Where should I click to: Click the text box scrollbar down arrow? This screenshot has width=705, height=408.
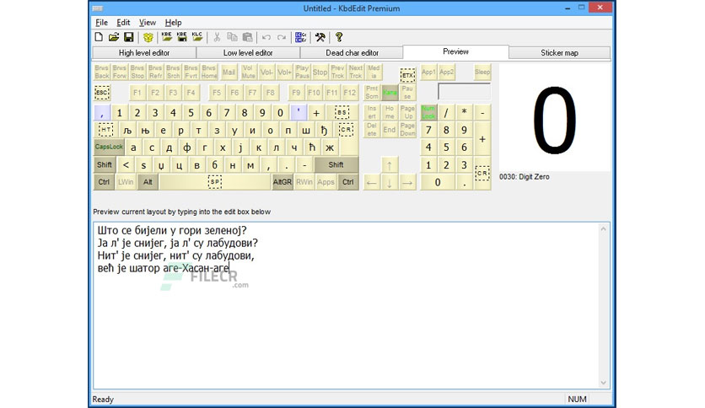[x=604, y=383]
